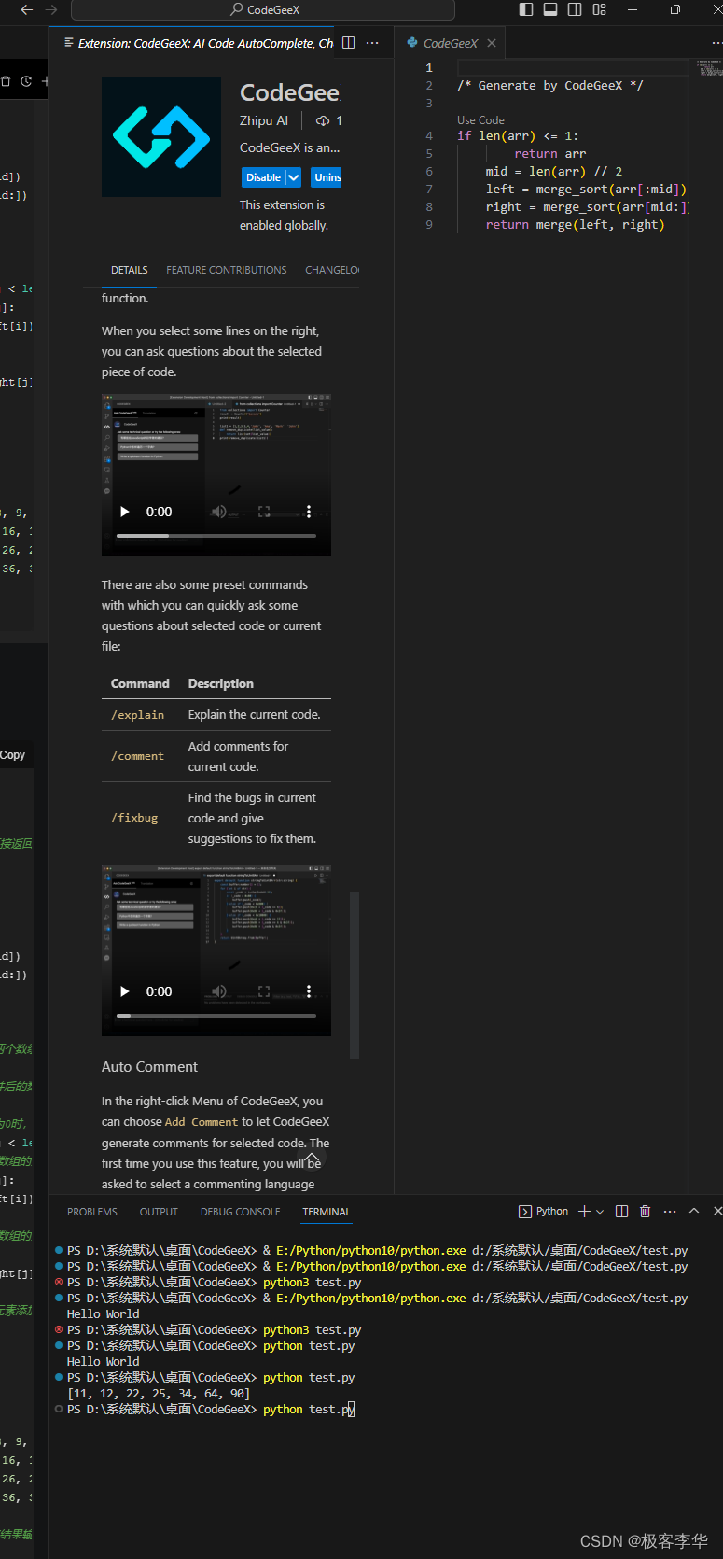Click the Use Code codelens link
The height and width of the screenshot is (1559, 723).
point(480,120)
